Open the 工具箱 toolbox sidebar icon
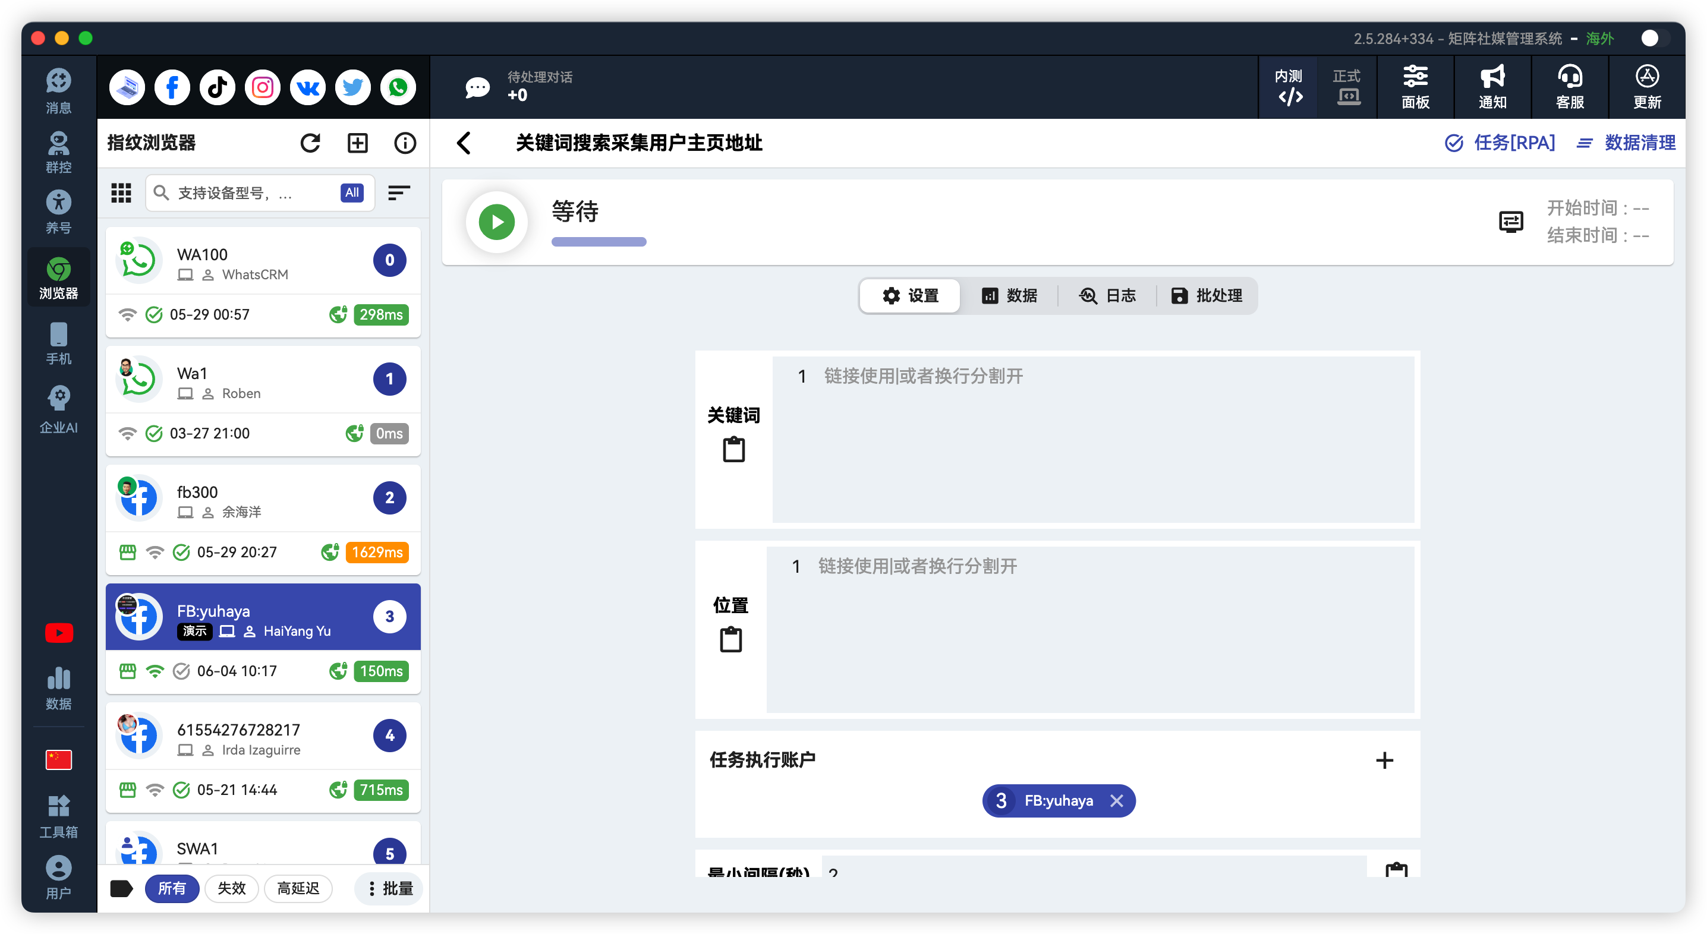1707x934 pixels. 58,816
